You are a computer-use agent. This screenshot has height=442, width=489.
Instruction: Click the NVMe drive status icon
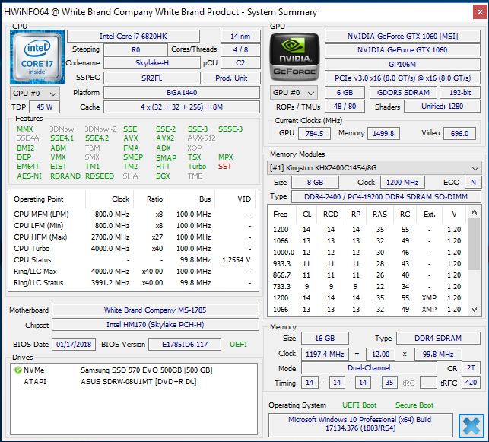tap(17, 370)
